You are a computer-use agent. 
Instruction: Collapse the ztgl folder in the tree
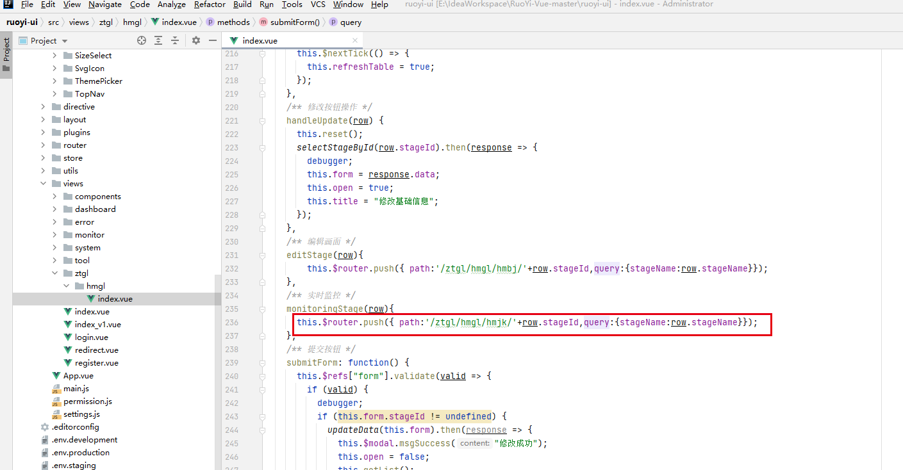(54, 273)
